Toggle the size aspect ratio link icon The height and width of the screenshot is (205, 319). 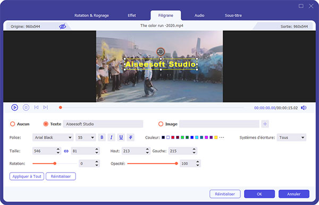pos(66,151)
